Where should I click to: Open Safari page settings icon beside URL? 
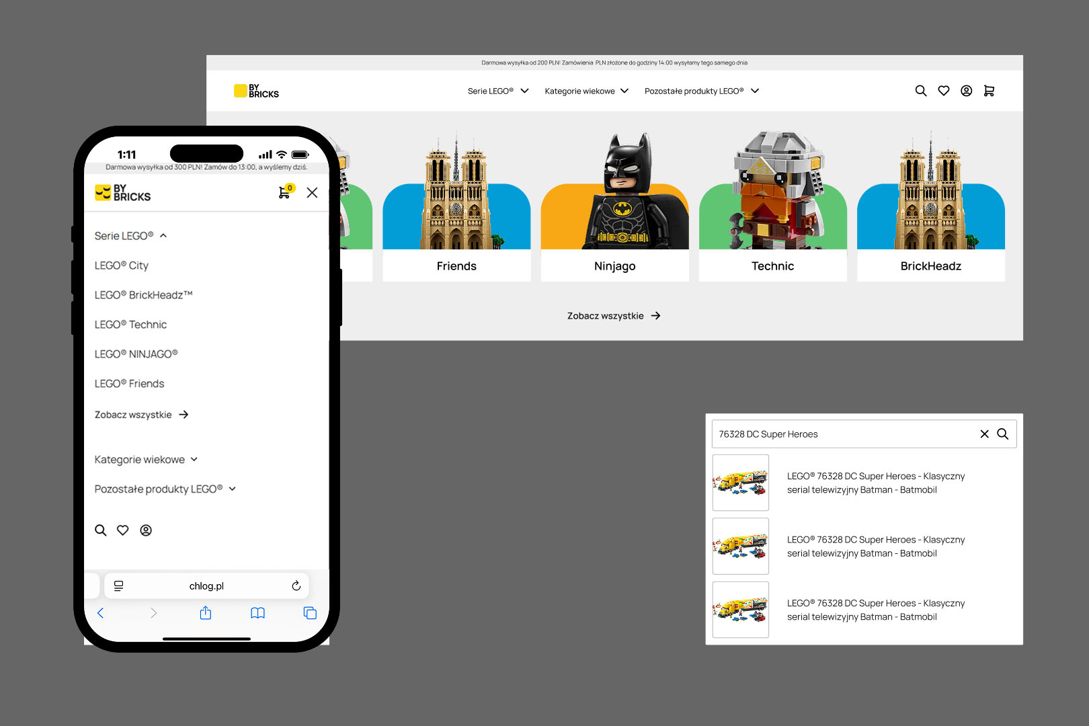point(118,586)
